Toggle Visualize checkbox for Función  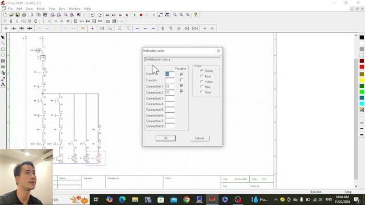pyautogui.click(x=181, y=80)
